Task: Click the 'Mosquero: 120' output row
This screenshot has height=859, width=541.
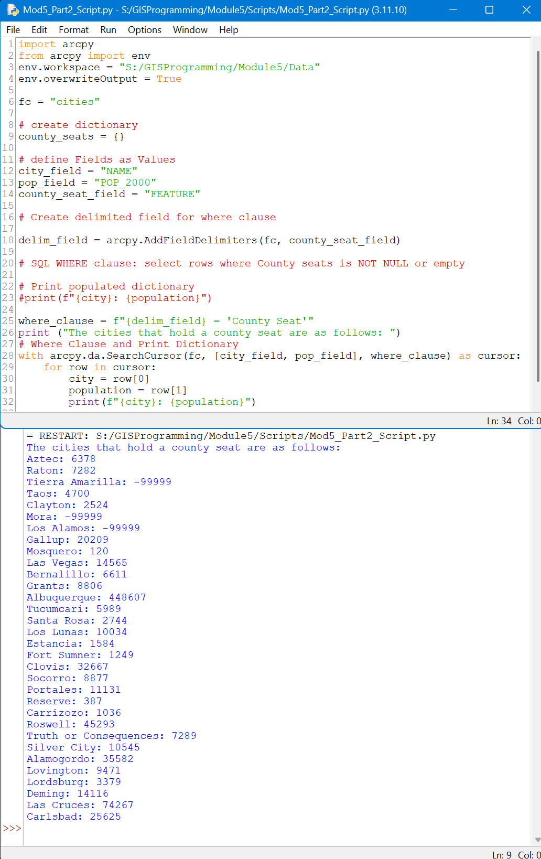Action: 68,551
